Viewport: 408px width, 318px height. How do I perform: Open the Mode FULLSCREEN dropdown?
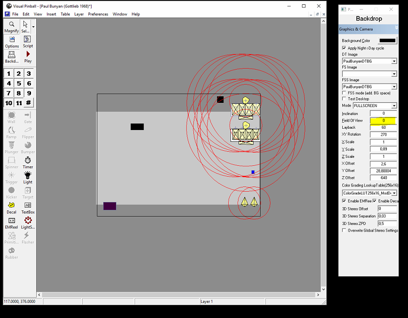pos(394,106)
